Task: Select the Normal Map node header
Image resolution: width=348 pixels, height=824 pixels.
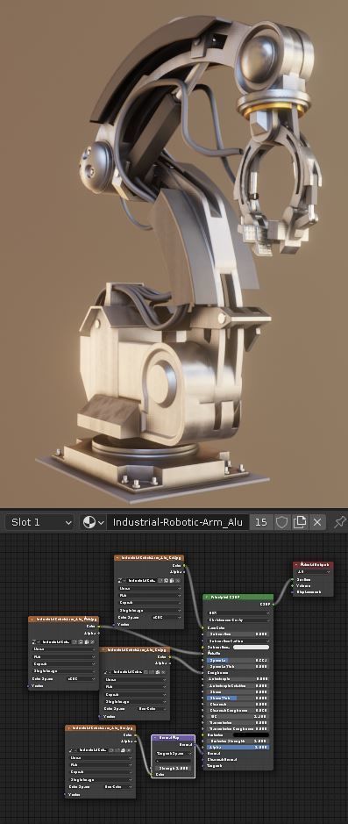Action: point(174,738)
